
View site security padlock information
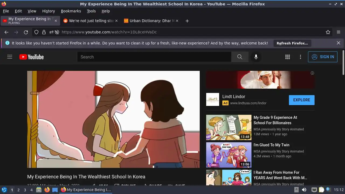pyautogui.click(x=44, y=32)
